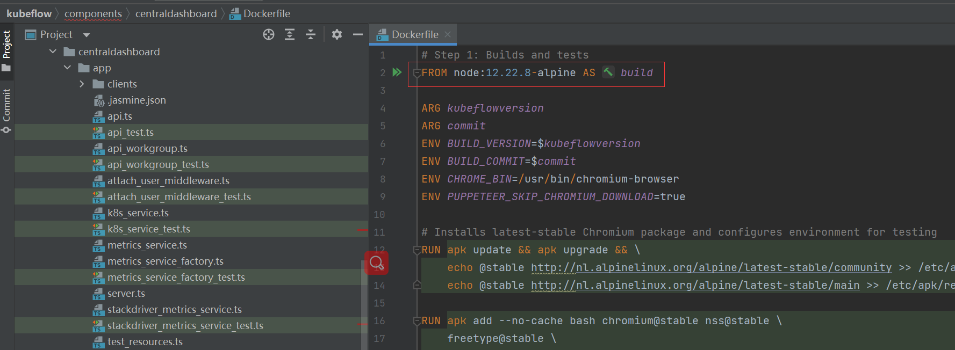
Task: Click the red magnifier search icon
Action: 377,263
